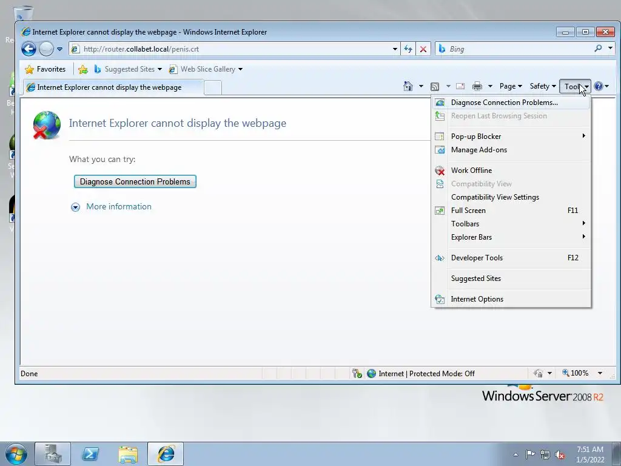Open Internet Options

coord(511,299)
